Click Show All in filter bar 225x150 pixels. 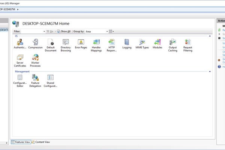64,31
